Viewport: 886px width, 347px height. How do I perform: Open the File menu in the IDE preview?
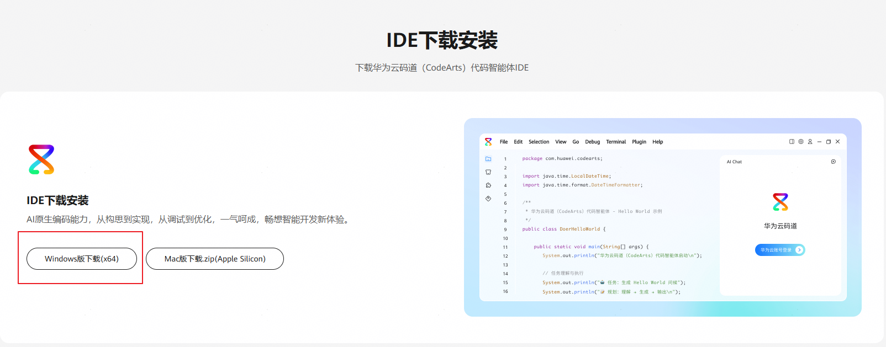[504, 142]
